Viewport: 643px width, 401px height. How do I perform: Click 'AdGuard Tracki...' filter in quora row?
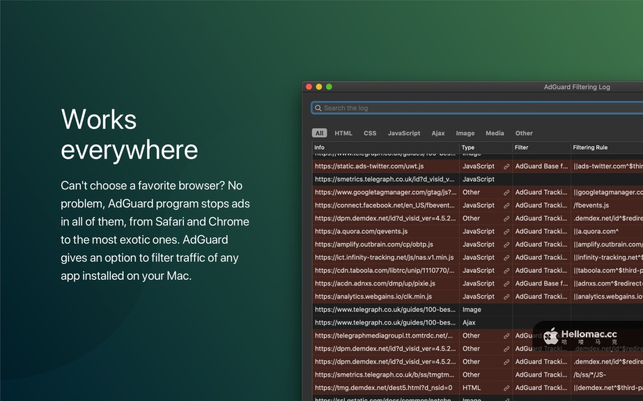542,232
